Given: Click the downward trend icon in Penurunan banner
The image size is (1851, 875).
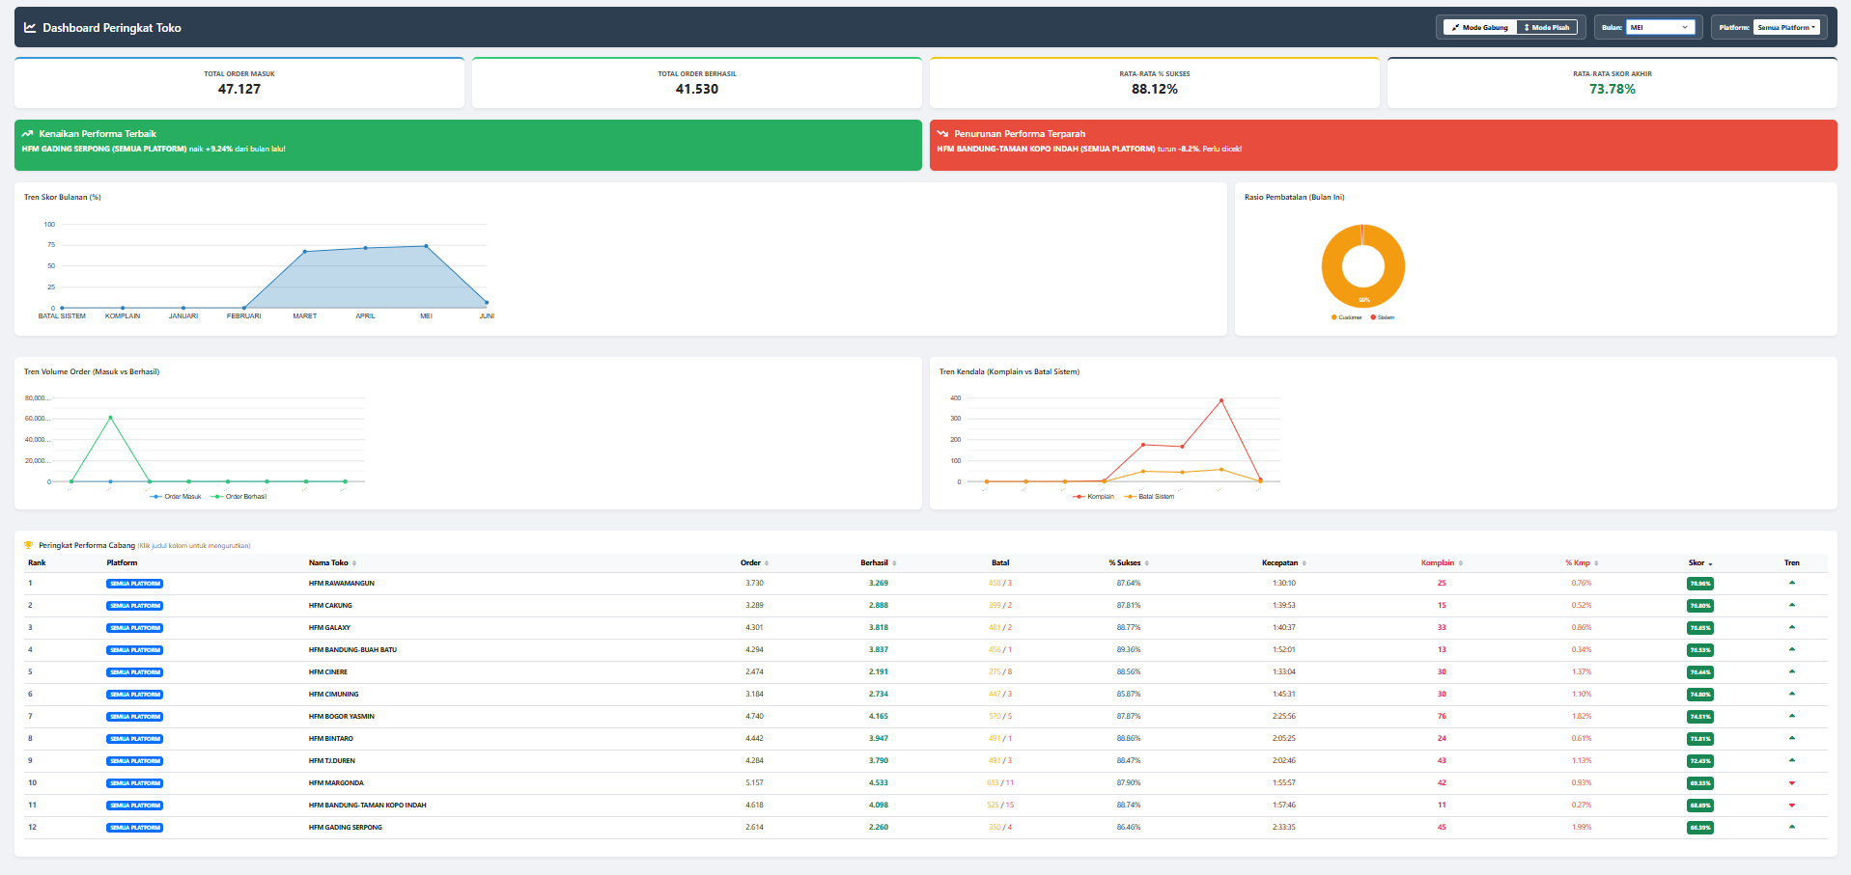Looking at the screenshot, I should coord(942,134).
